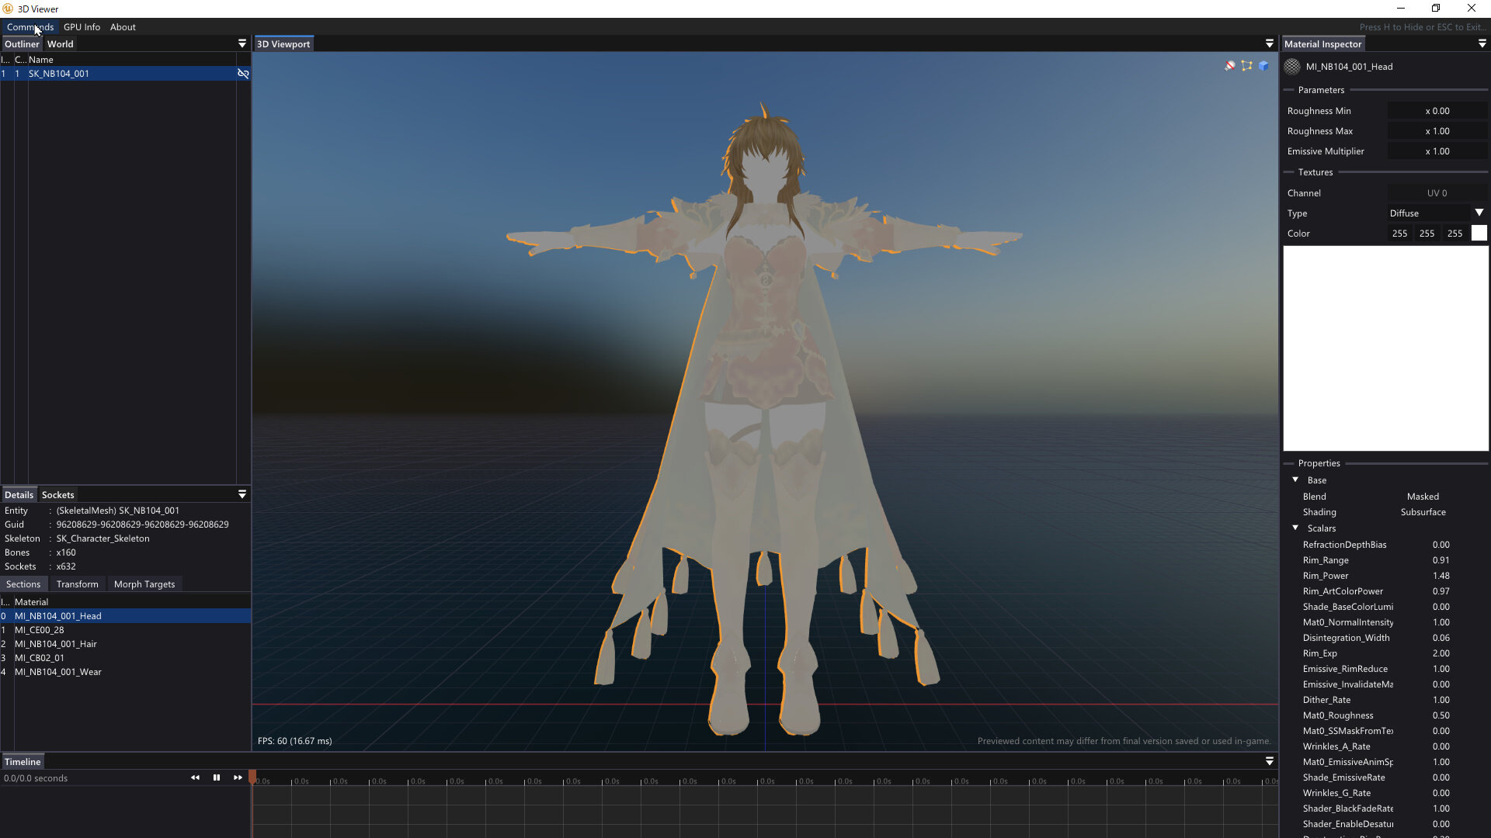
Task: Click the Emissive Multiplier value field
Action: pyautogui.click(x=1437, y=151)
